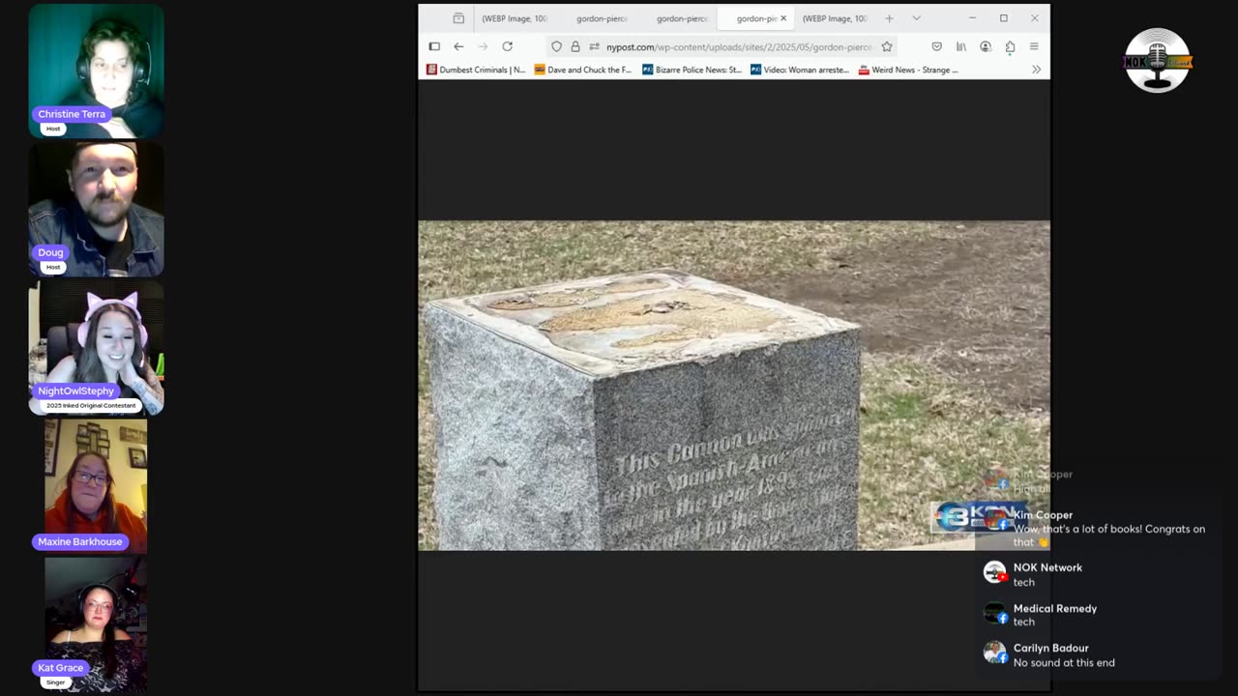This screenshot has height=696, width=1238.
Task: Click Carilyn Badour's chat avatar
Action: 995,652
